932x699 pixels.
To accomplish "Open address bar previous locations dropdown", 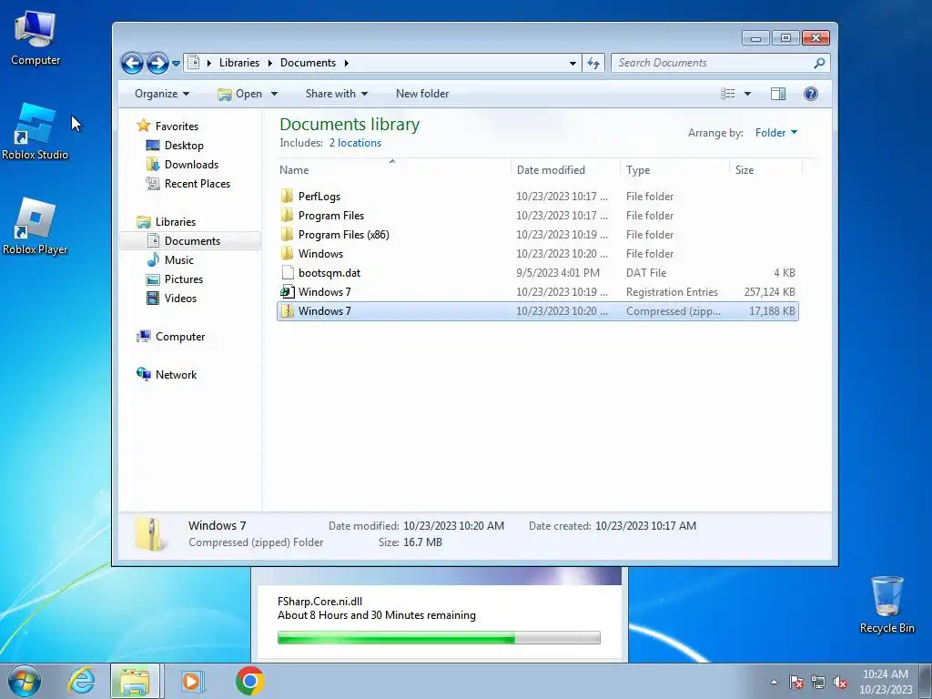I will (572, 63).
